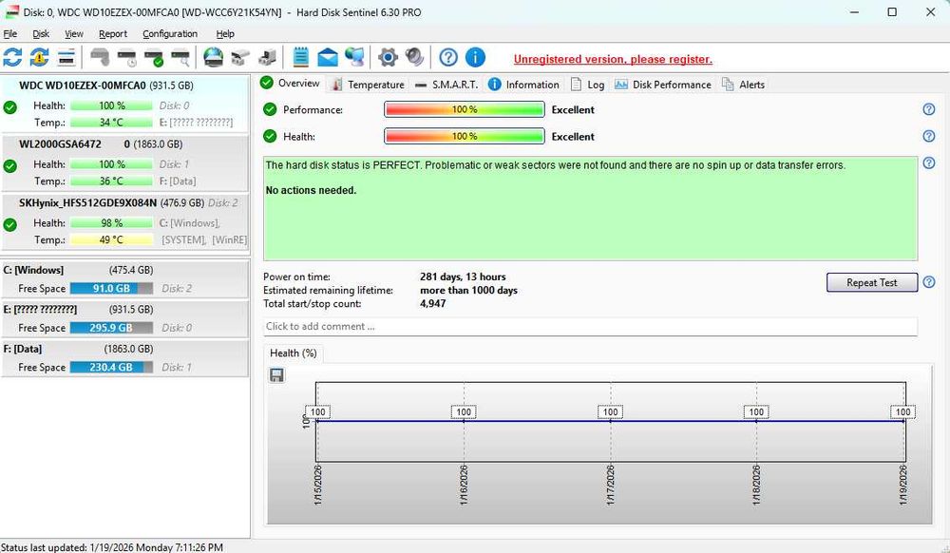Image resolution: width=950 pixels, height=553 pixels.
Task: Save the health graph with floppy icon
Action: tap(276, 375)
